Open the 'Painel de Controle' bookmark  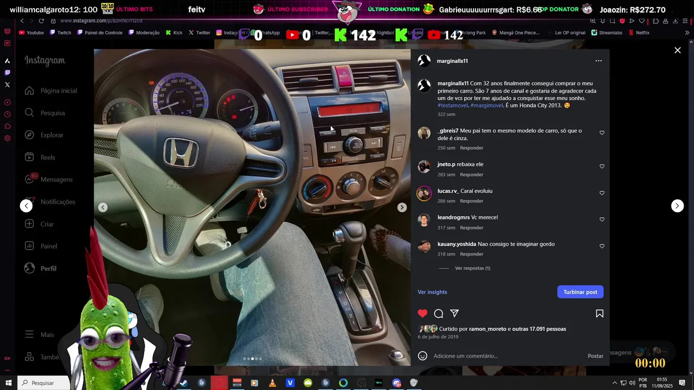100,32
